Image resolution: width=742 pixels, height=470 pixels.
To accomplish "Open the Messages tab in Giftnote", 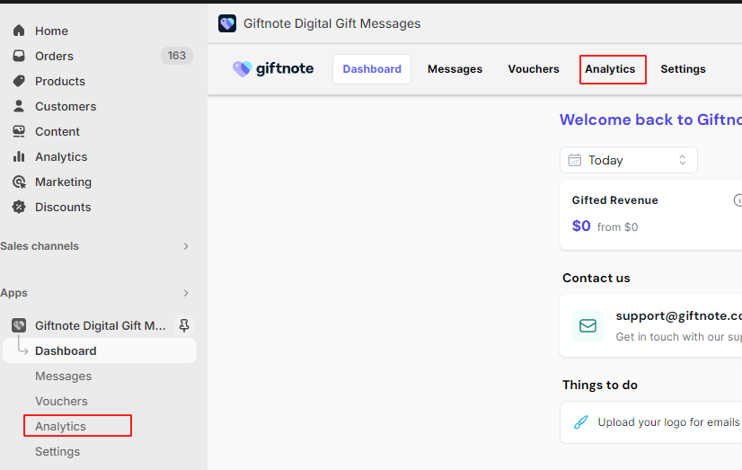I will 455,69.
